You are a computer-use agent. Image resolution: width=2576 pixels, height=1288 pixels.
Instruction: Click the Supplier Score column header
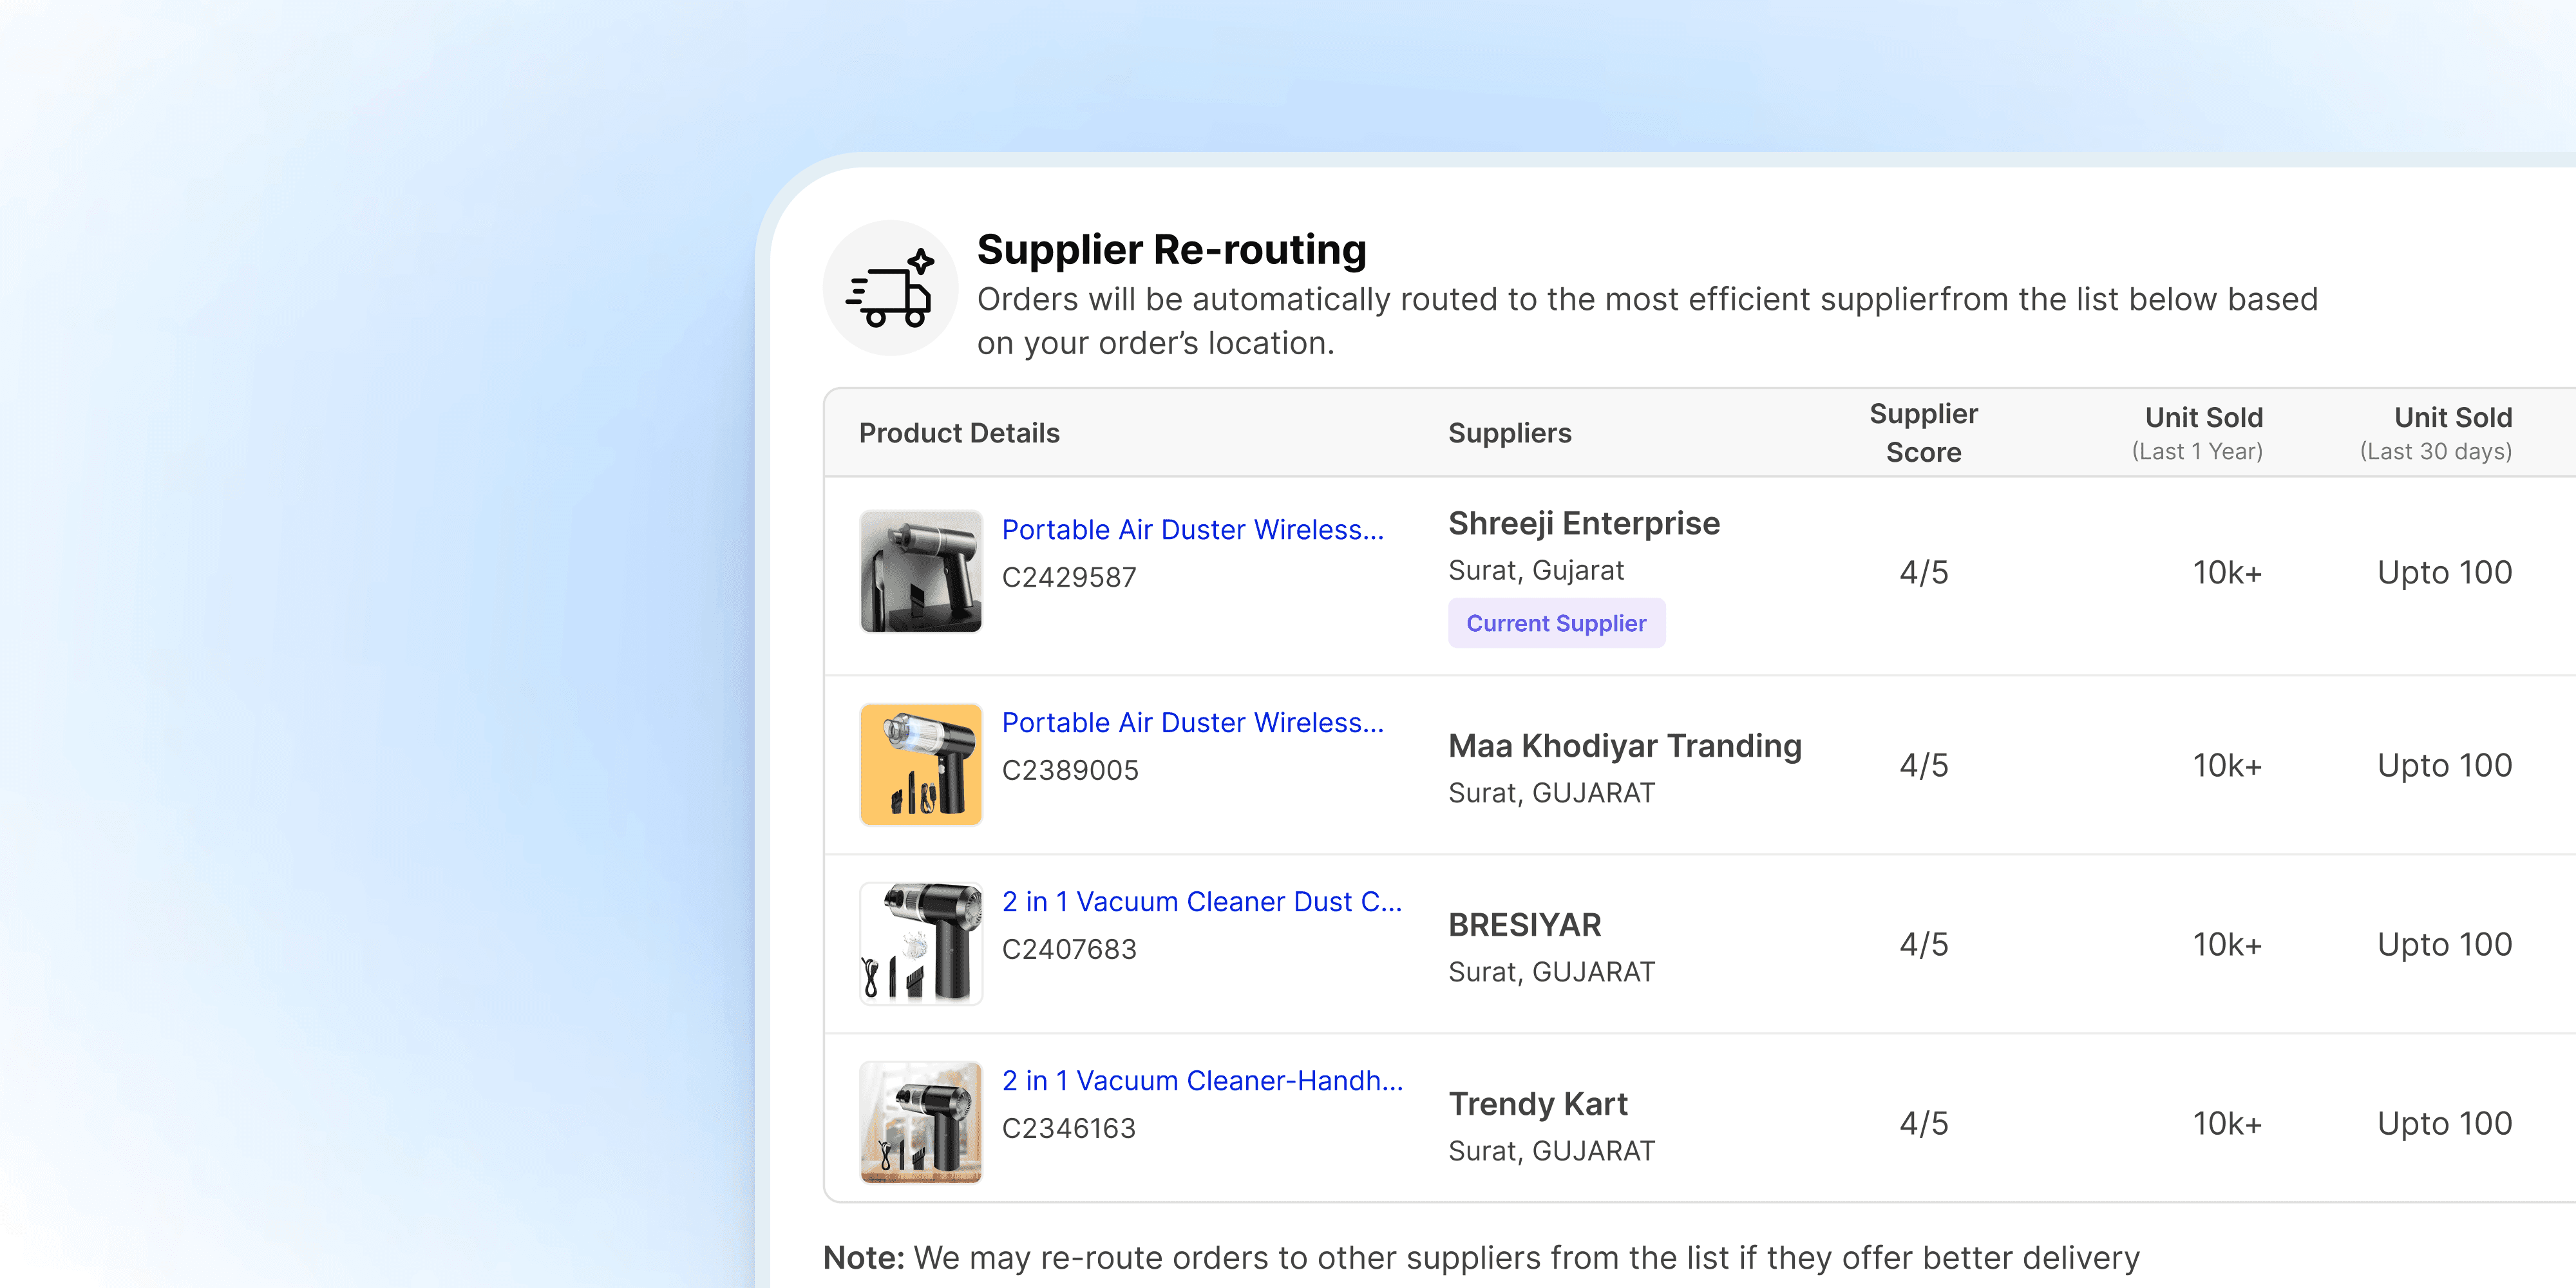1923,433
